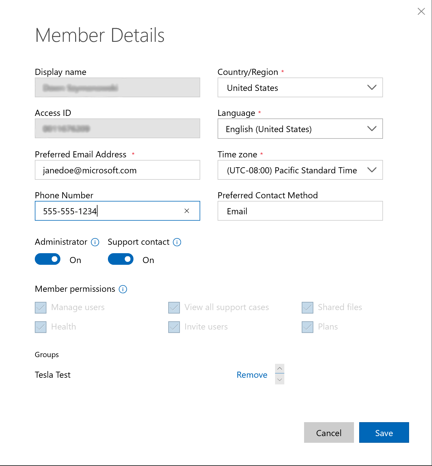
Task: Toggle View all support cases checkbox
Action: [x=174, y=308]
